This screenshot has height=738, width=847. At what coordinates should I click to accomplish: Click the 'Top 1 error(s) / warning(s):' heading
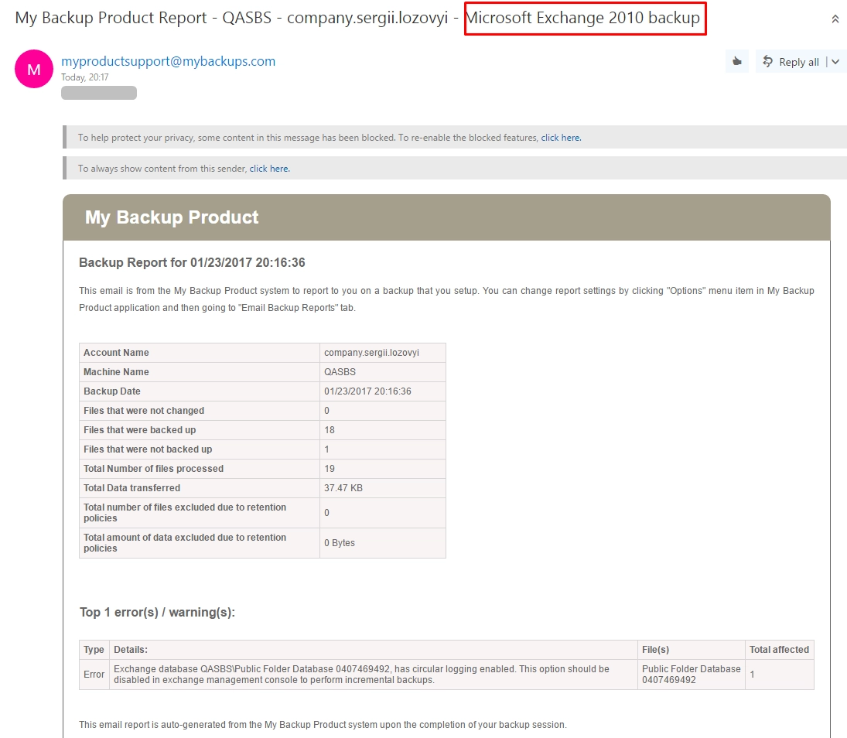tap(157, 613)
